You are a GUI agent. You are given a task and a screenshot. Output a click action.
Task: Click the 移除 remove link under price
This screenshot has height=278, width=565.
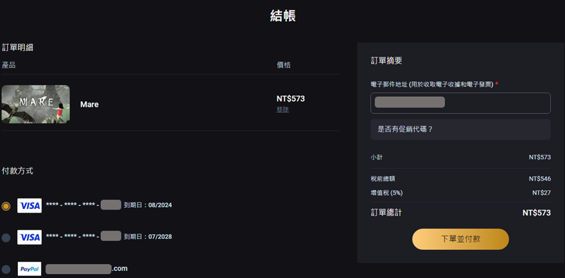pyautogui.click(x=282, y=109)
